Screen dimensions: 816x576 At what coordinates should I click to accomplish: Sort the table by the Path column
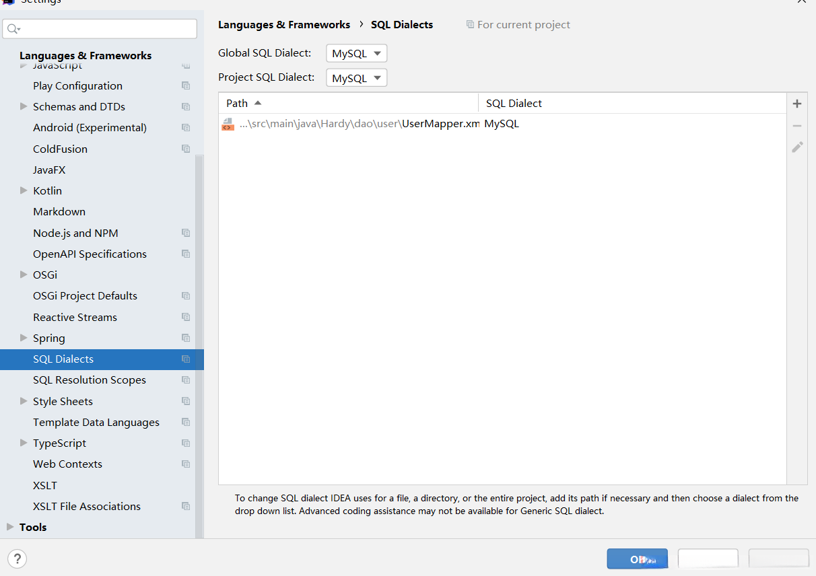point(348,103)
